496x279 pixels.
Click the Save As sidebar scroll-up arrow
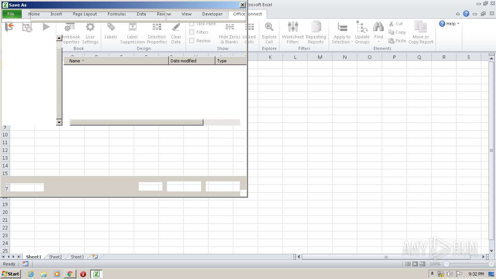59,38
